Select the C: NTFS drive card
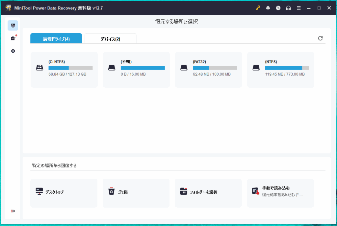This screenshot has height=226, width=337. click(64, 70)
